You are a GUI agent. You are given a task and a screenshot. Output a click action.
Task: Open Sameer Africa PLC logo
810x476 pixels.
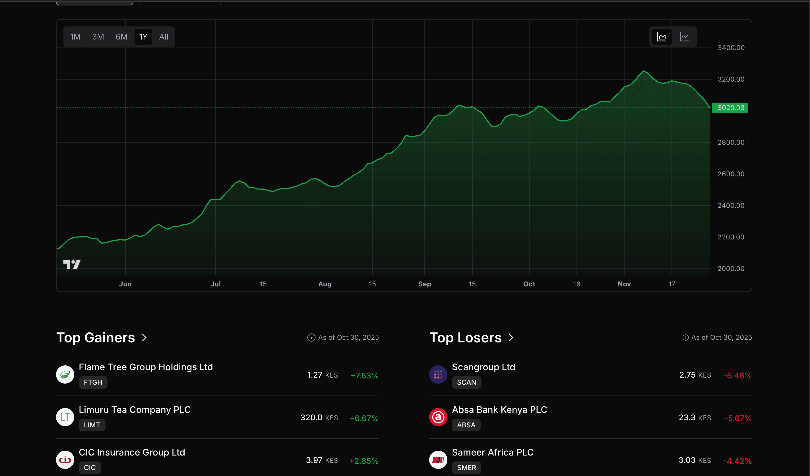pos(438,460)
